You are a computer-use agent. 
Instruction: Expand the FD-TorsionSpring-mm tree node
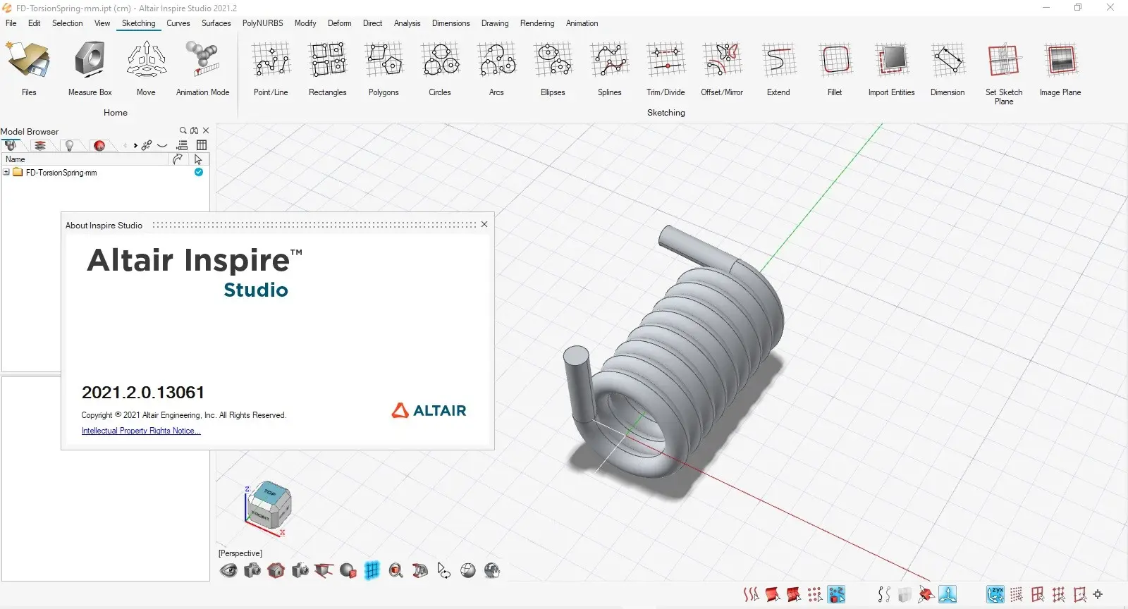(6, 173)
